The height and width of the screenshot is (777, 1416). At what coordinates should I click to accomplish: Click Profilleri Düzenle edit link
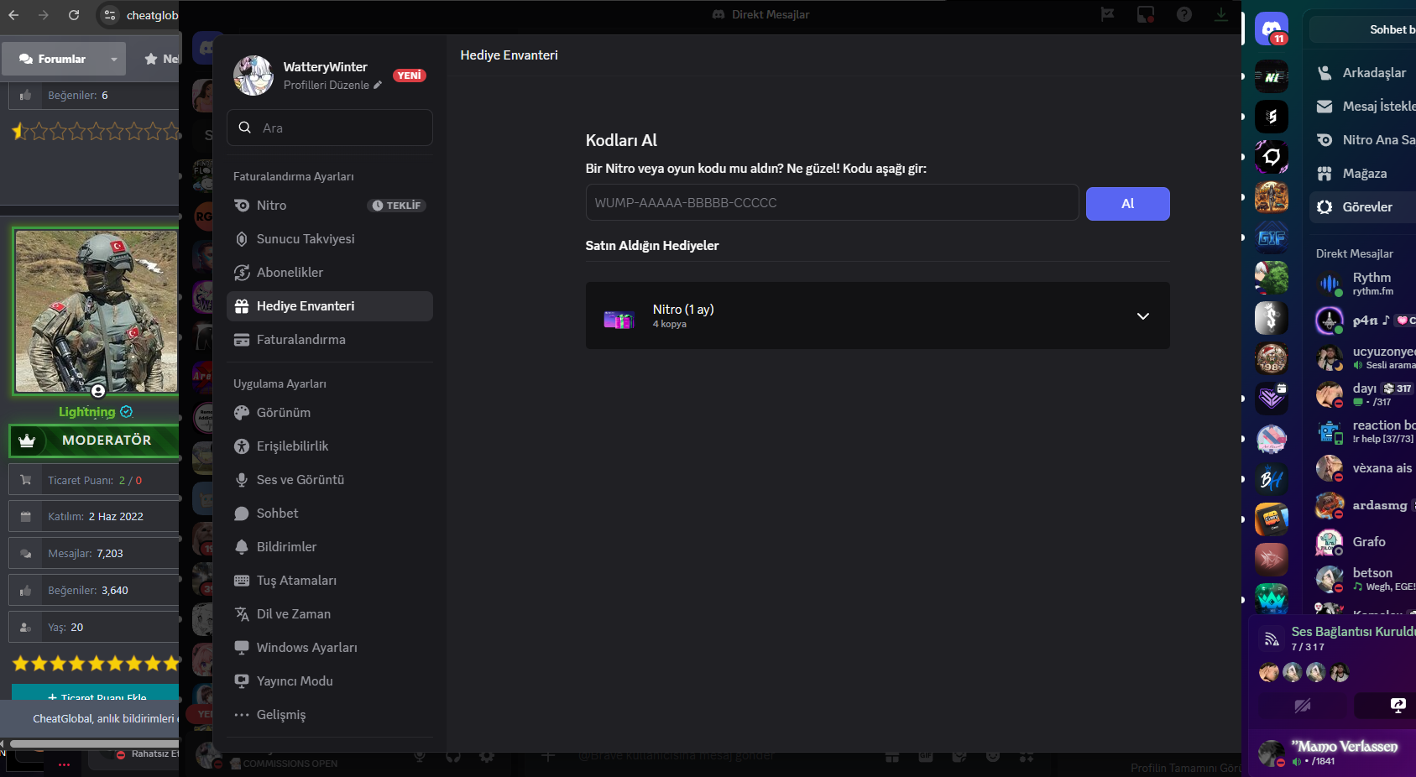[332, 86]
